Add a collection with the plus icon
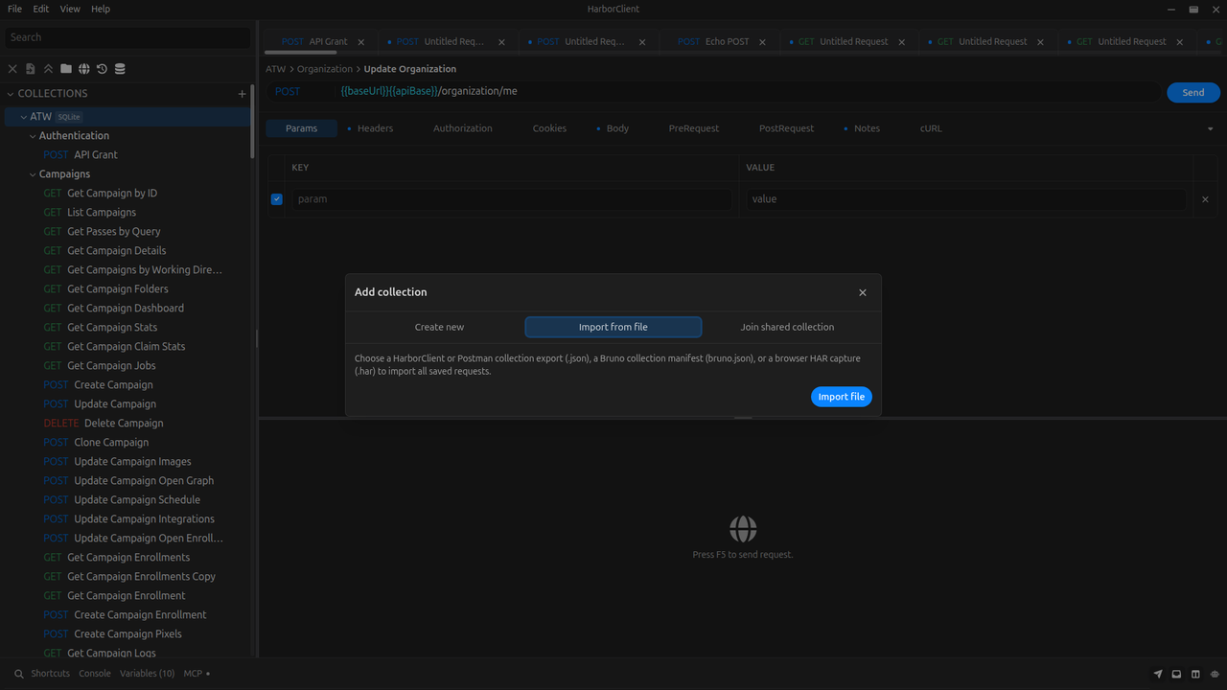The image size is (1227, 690). pos(242,94)
